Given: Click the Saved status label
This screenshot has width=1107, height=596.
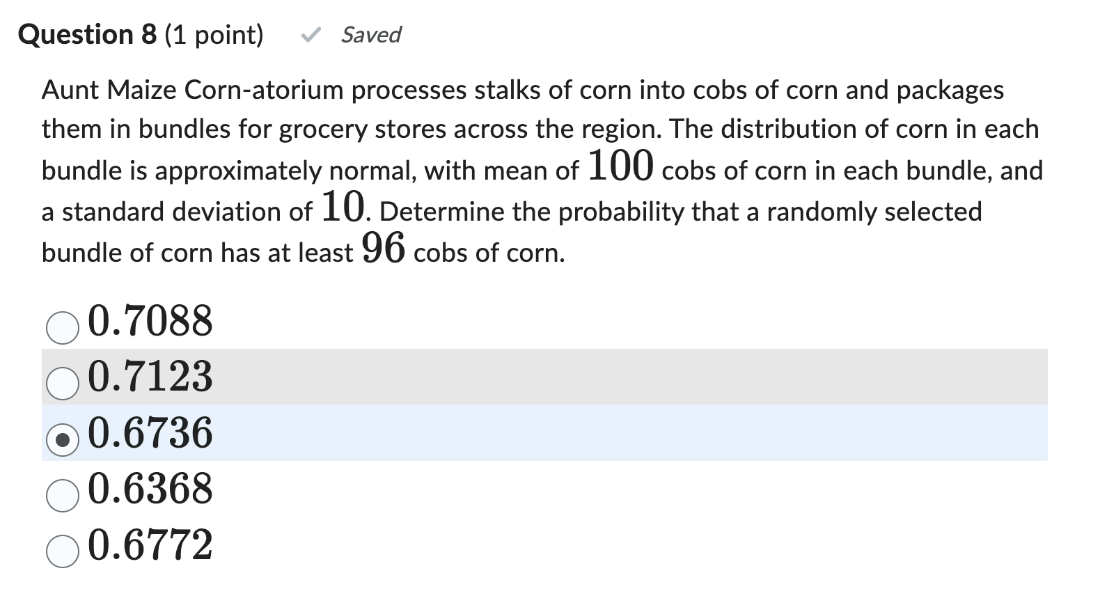Looking at the screenshot, I should tap(370, 36).
